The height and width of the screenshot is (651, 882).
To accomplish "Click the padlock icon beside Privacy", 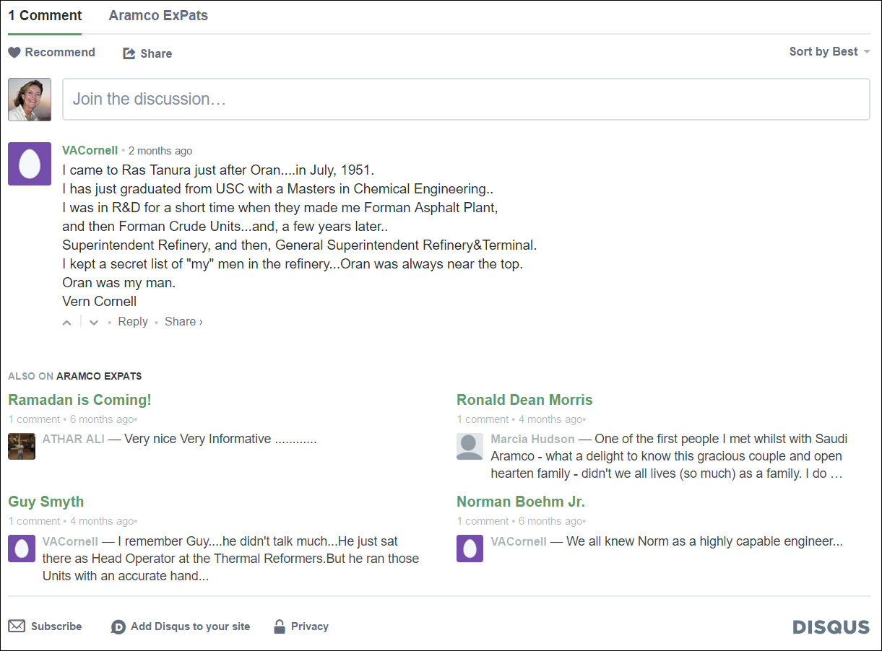I will click(x=280, y=626).
